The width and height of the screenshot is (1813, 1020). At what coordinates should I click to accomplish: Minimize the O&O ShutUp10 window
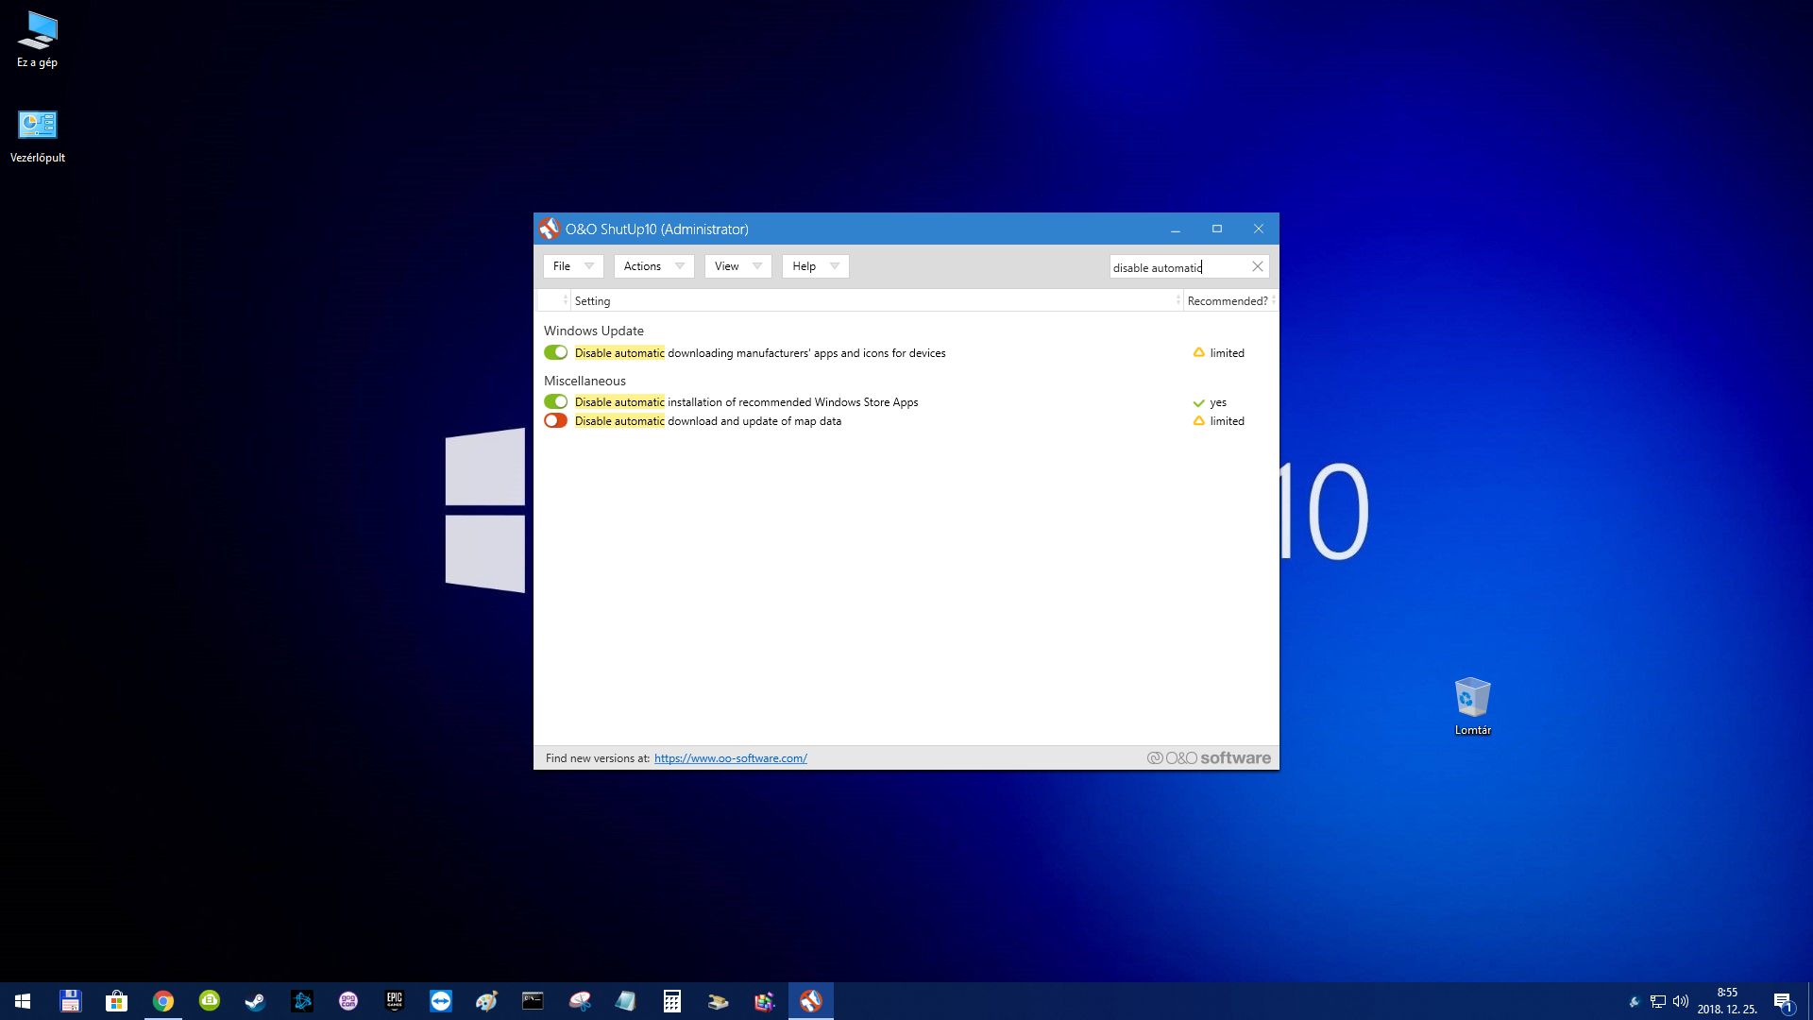tap(1175, 229)
